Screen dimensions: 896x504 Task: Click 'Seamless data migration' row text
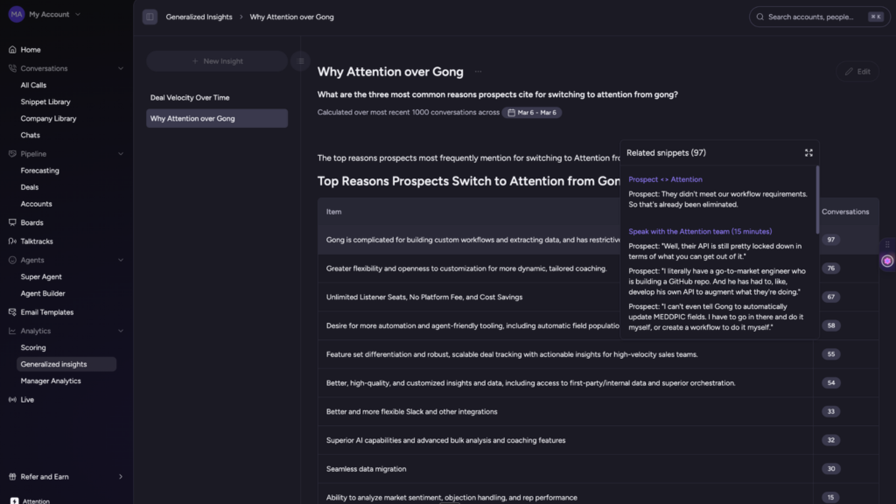366,469
